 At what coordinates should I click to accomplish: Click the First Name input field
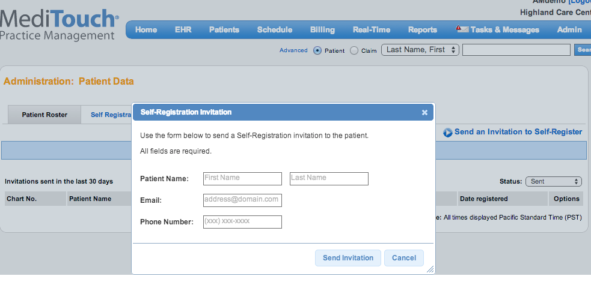click(242, 178)
